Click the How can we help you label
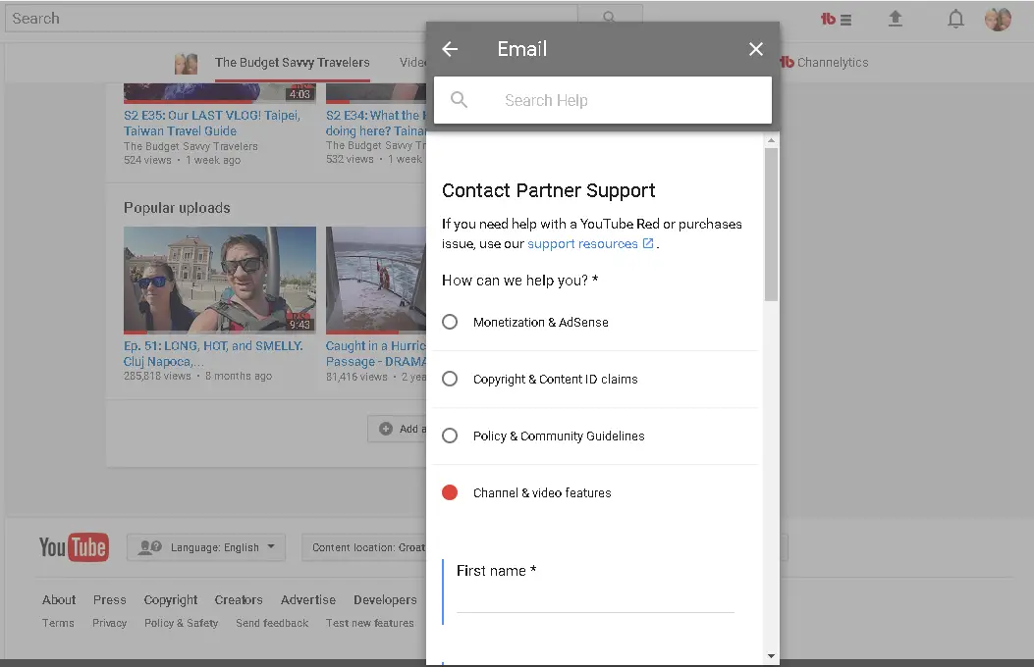Viewport: 1034px width, 667px height. coord(519,281)
